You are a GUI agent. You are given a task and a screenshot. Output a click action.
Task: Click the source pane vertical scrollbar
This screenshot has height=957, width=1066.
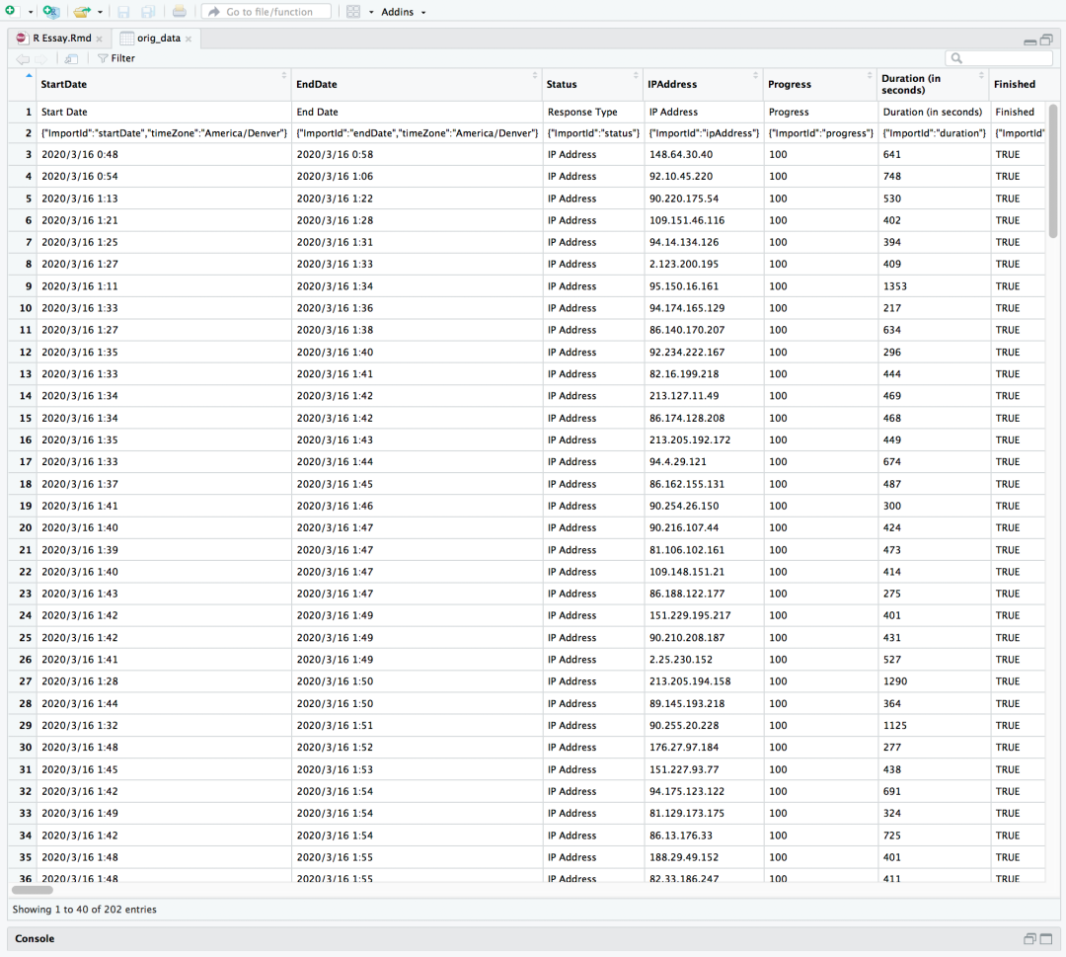(1053, 170)
